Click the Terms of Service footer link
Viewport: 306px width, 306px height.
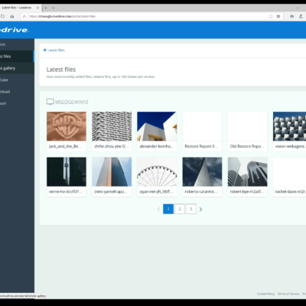[288, 294]
